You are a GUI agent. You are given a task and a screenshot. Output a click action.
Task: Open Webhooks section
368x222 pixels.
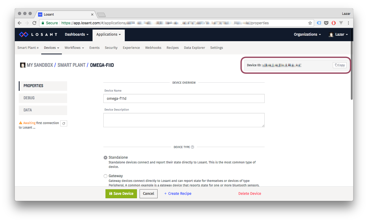(x=153, y=48)
